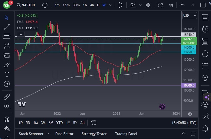This screenshot has height=139, width=211.
Task: Open the calendar panel in right sidebar
Action: pos(205,66)
